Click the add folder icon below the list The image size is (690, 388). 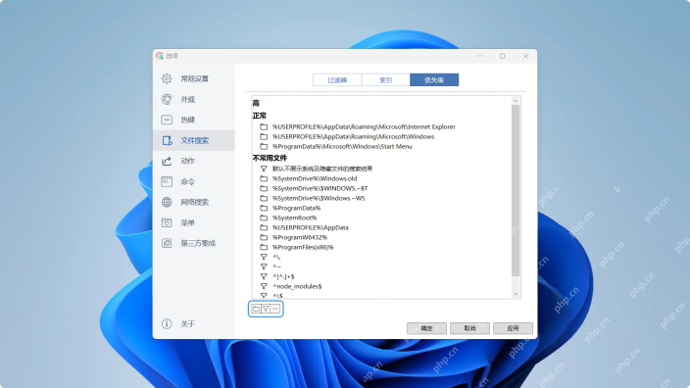(x=256, y=309)
